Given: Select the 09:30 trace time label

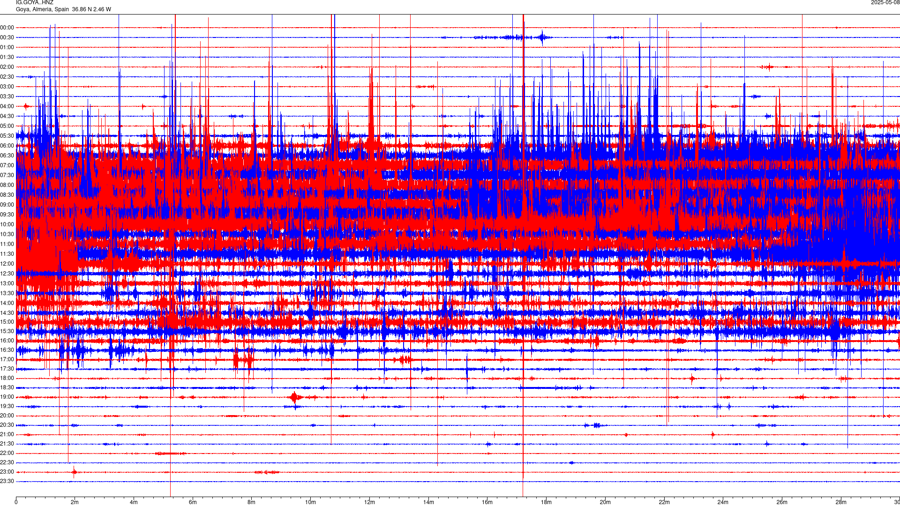Looking at the screenshot, I should 7,215.
